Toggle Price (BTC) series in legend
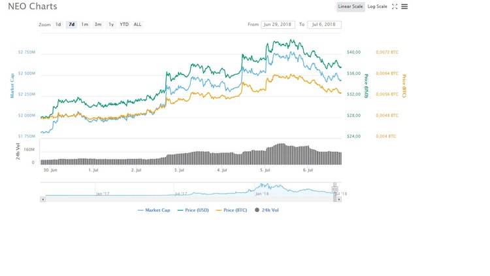The height and width of the screenshot is (276, 490). (231, 211)
